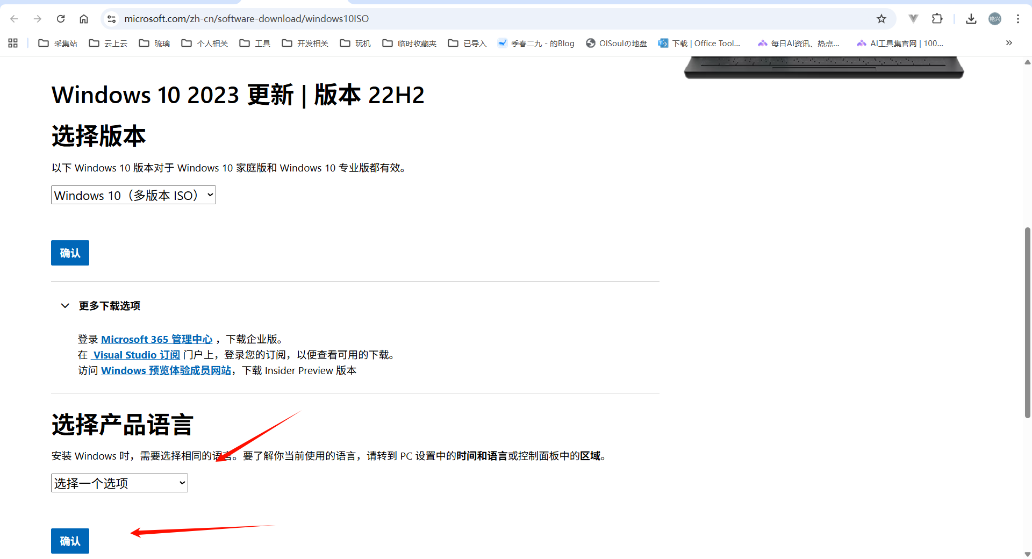Click the home page icon
Image resolution: width=1032 pixels, height=559 pixels.
pos(84,19)
